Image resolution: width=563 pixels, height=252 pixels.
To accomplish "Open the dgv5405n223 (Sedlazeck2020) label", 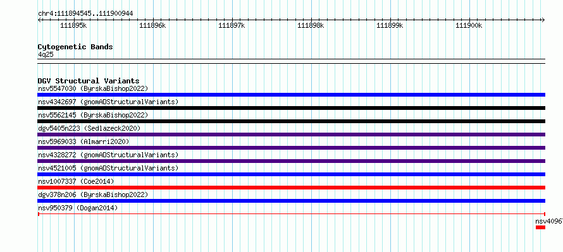I will tap(89, 128).
